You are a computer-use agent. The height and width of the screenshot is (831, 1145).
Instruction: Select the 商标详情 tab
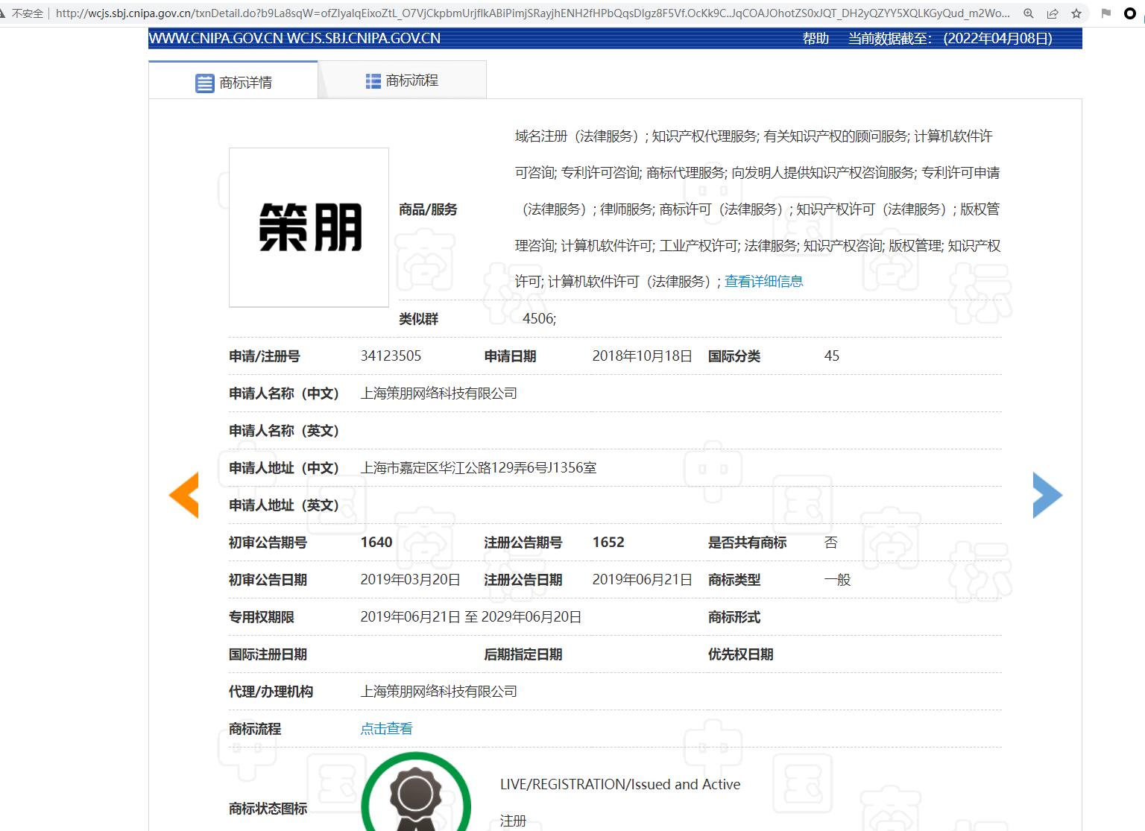coord(246,82)
